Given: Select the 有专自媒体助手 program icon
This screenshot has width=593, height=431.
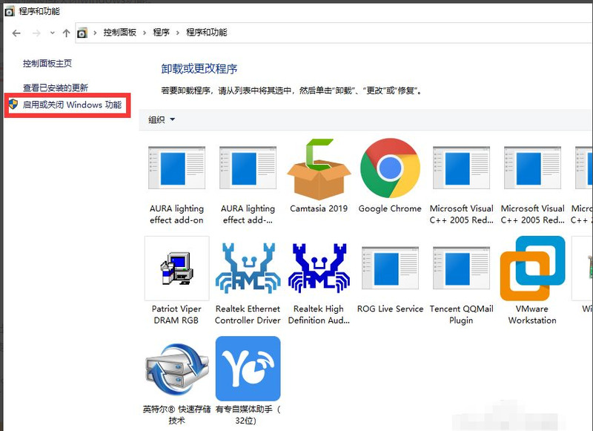Looking at the screenshot, I should pyautogui.click(x=247, y=369).
